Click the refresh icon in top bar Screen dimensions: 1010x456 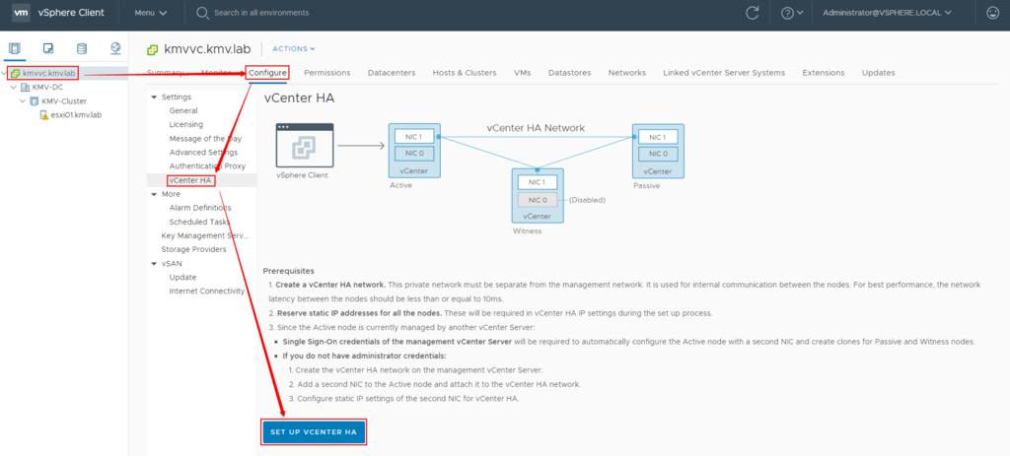point(752,12)
